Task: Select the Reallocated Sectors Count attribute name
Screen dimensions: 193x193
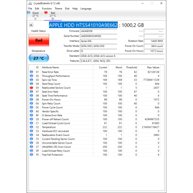Action: pos(56,88)
